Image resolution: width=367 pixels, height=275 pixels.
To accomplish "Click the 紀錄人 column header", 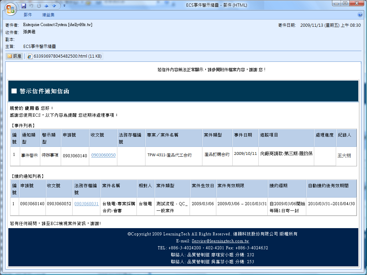I will [x=347, y=138].
